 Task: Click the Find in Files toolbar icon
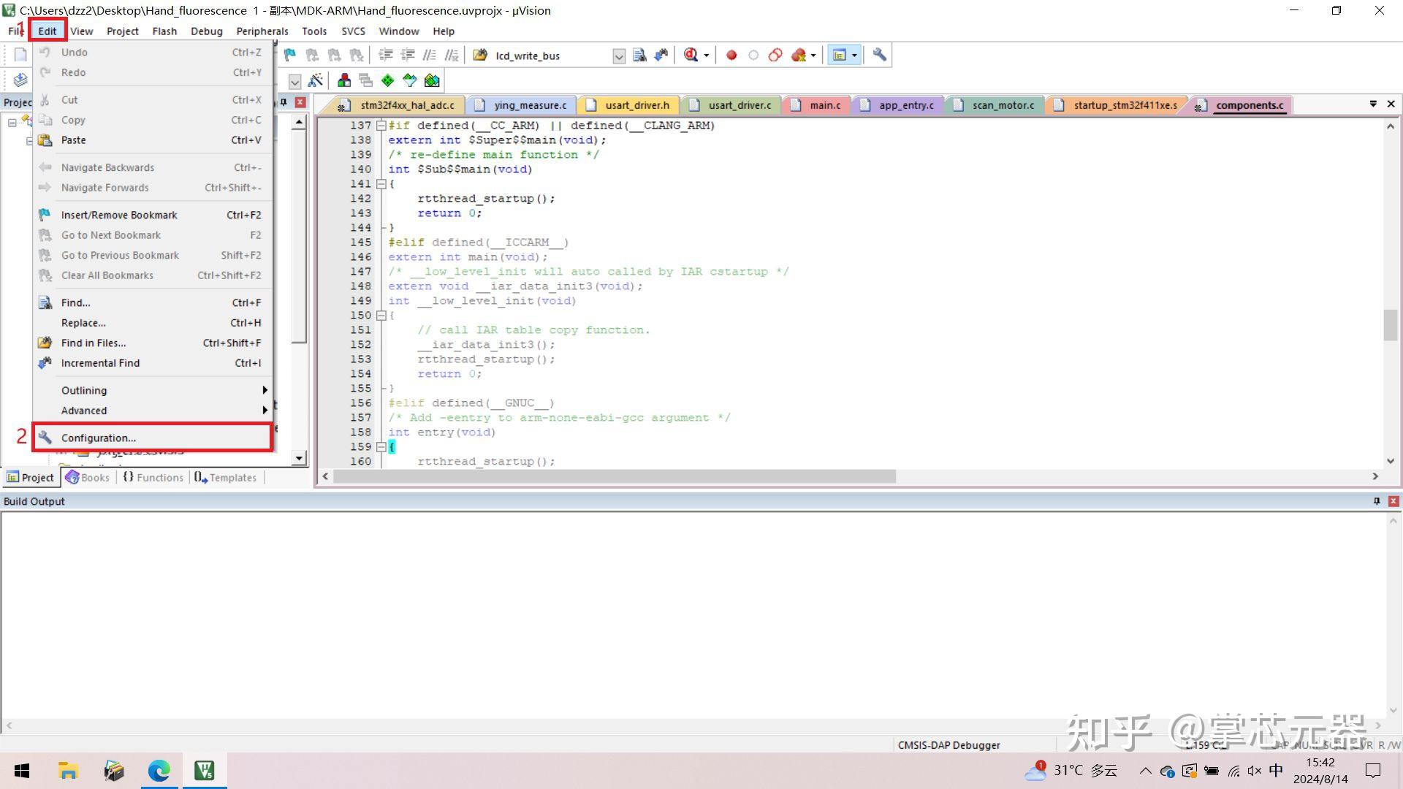point(639,55)
